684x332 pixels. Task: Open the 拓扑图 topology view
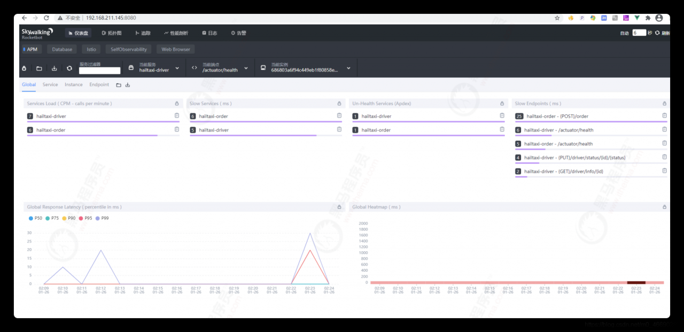point(112,33)
